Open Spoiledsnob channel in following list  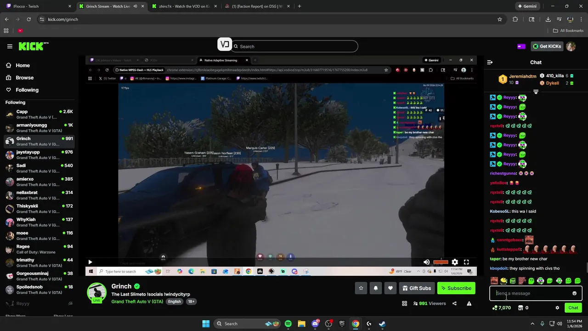(39, 290)
